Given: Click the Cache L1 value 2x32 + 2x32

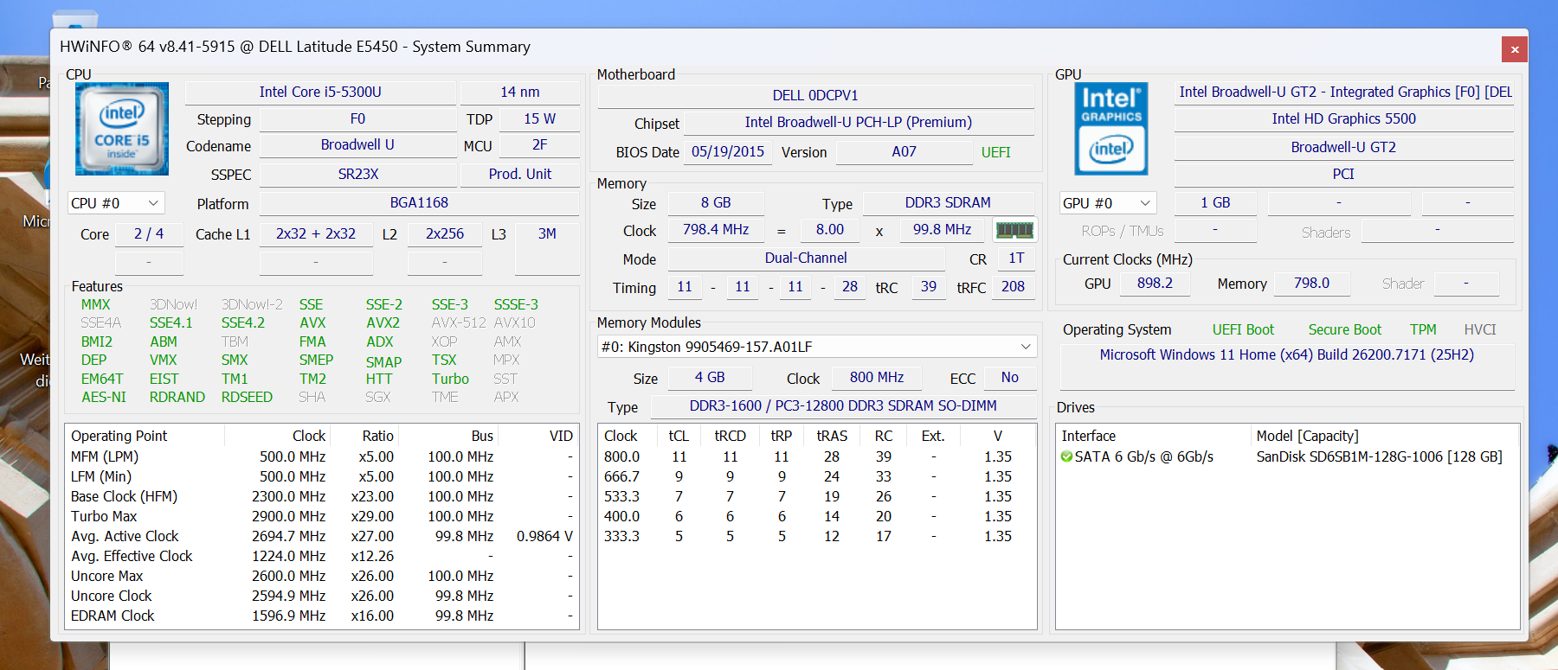Looking at the screenshot, I should (x=316, y=234).
